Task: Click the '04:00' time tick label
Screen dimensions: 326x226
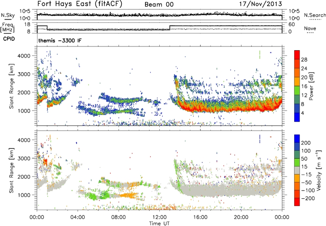Action: click(78, 217)
